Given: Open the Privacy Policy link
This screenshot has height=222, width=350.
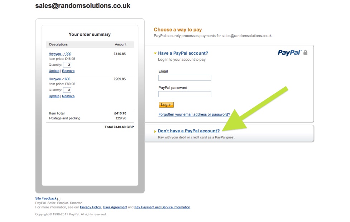Looking at the screenshot, I should point(90,207).
